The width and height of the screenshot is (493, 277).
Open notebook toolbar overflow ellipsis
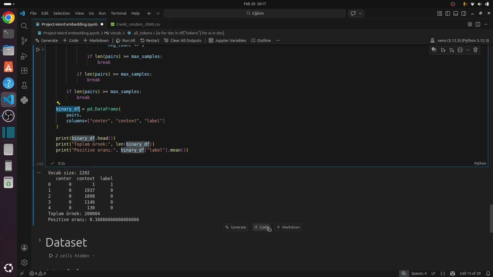pyautogui.click(x=278, y=40)
